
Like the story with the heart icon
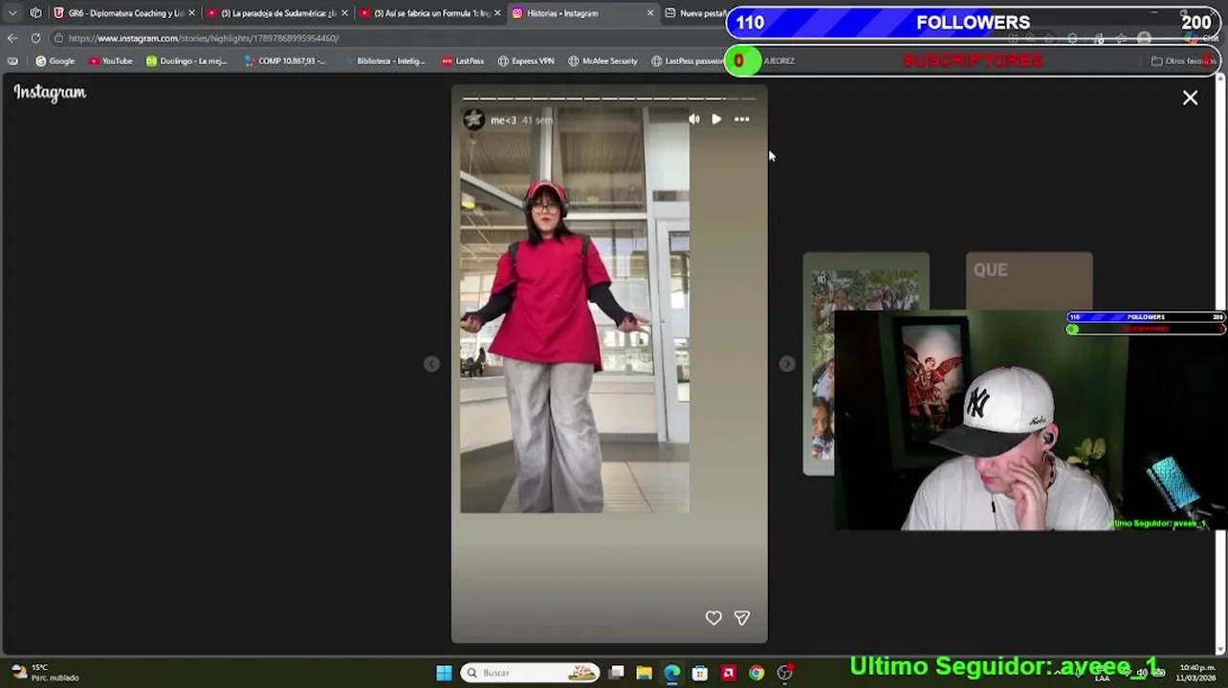[x=713, y=618]
